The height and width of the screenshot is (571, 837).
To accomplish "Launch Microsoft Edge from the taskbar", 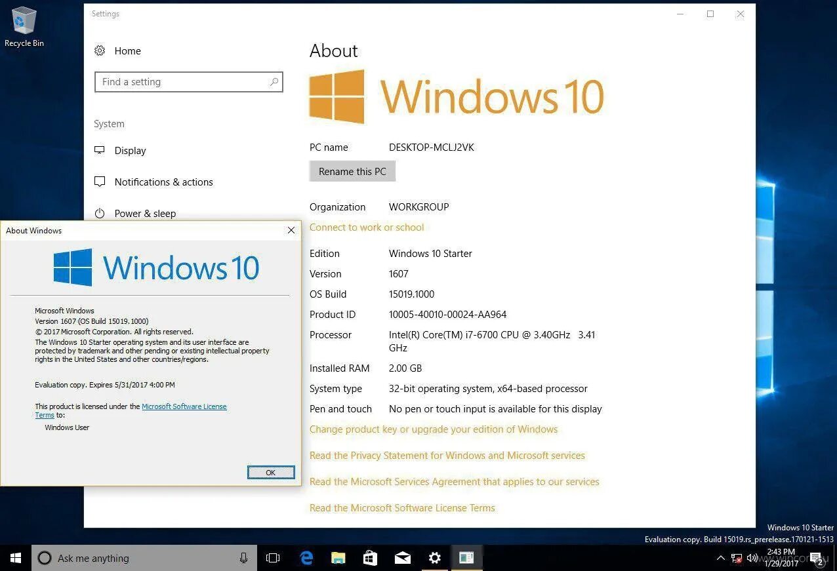I will pyautogui.click(x=306, y=558).
